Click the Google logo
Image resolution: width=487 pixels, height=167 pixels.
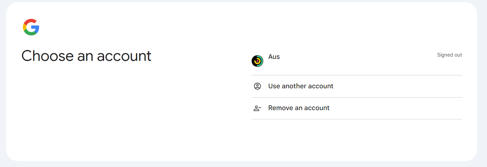31,27
